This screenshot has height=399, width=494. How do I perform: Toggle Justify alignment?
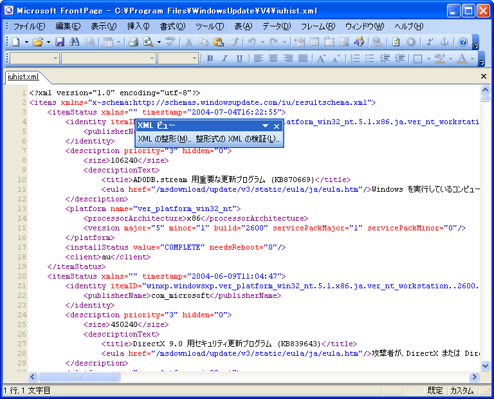pos(303,59)
